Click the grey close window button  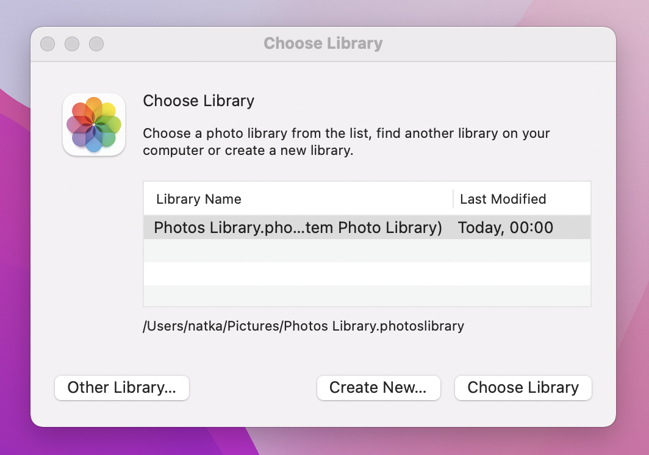point(48,44)
